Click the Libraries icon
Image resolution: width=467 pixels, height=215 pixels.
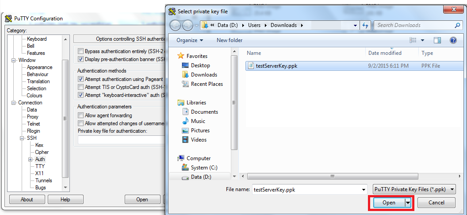[x=180, y=103]
